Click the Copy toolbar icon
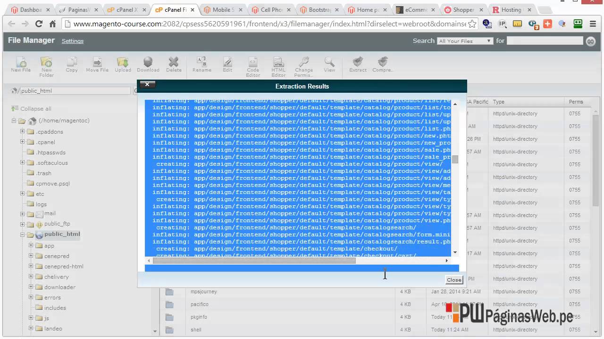This screenshot has height=339, width=604. click(72, 65)
